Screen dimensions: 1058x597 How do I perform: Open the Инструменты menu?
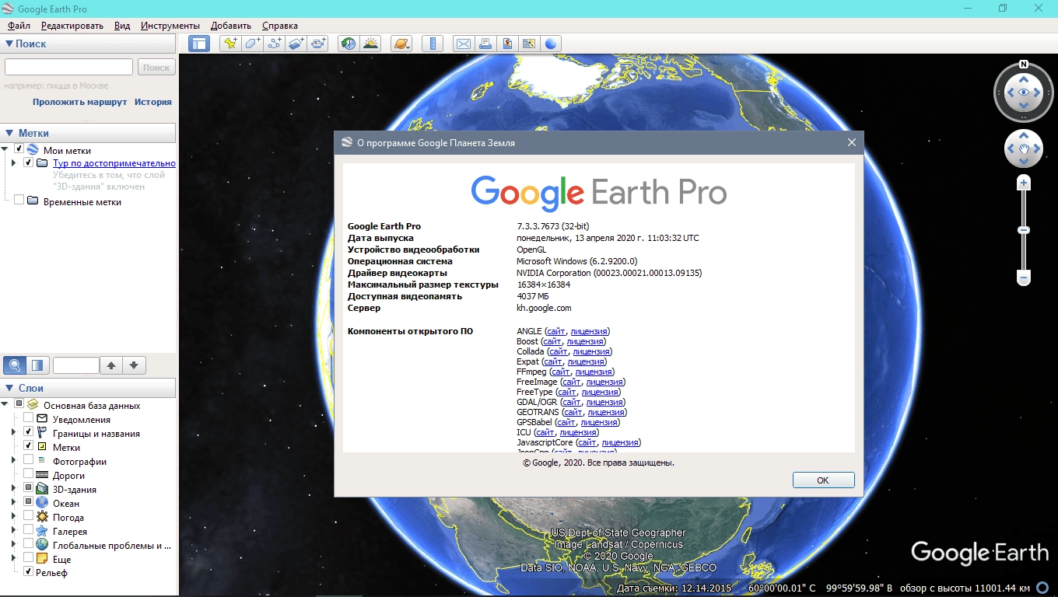coord(170,26)
